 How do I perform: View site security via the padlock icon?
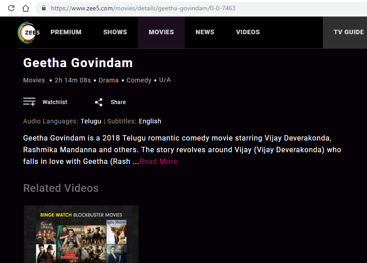tap(44, 8)
